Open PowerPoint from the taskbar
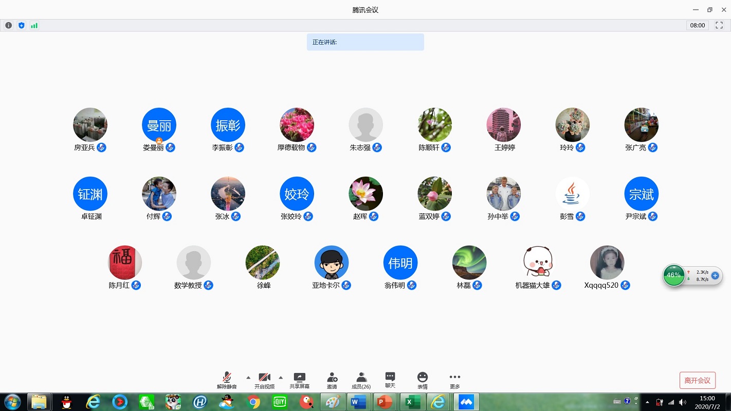Image resolution: width=731 pixels, height=411 pixels. pyautogui.click(x=384, y=402)
